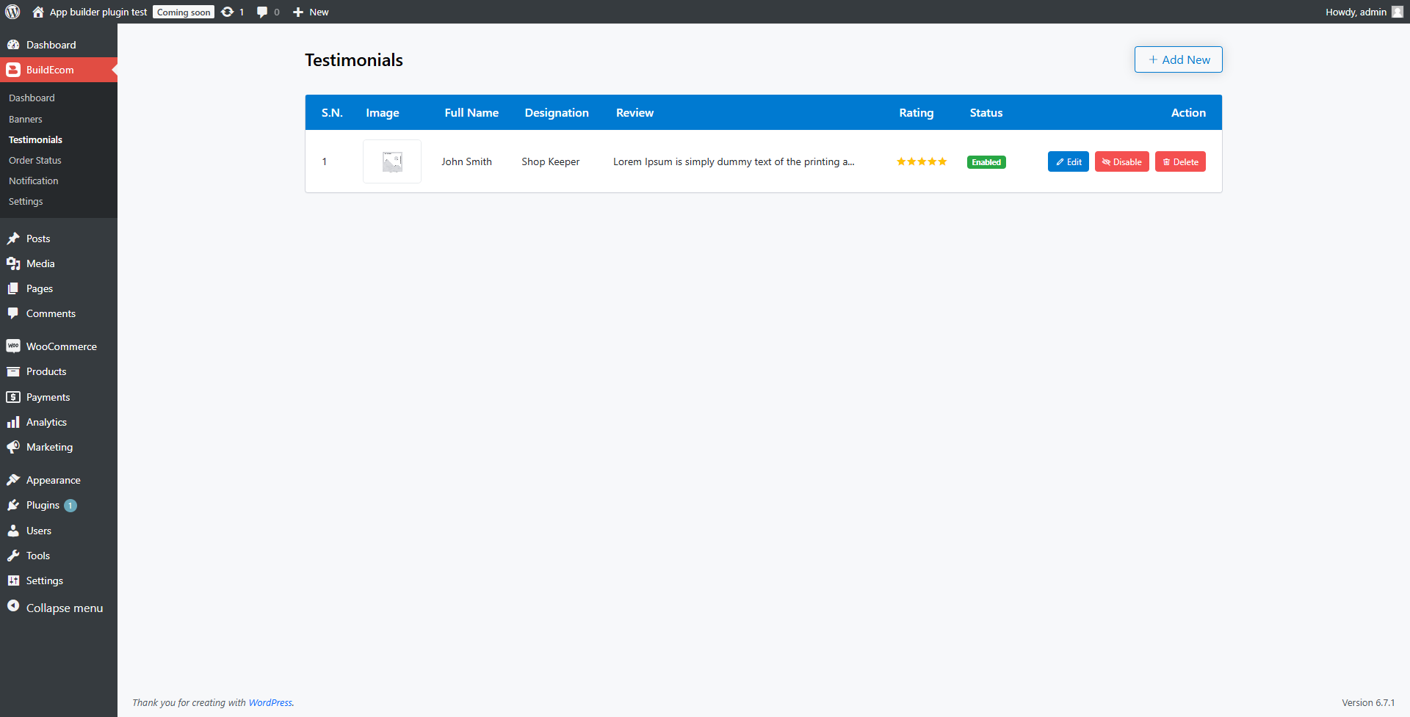Collapse the admin sidebar menu
The height and width of the screenshot is (717, 1410).
(64, 608)
